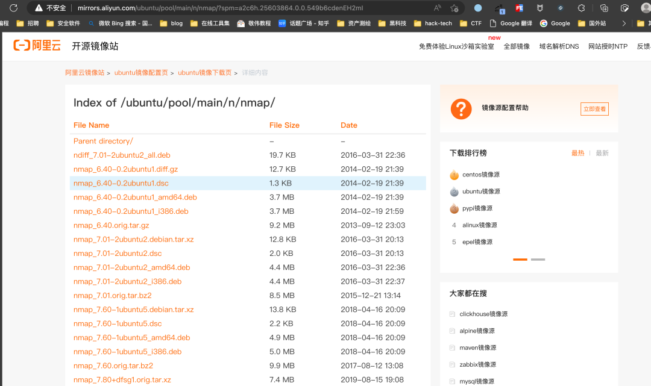Download nmap_6.40-0.2ubuntu1.diff.gz
This screenshot has height=386, width=651.
(x=125, y=169)
